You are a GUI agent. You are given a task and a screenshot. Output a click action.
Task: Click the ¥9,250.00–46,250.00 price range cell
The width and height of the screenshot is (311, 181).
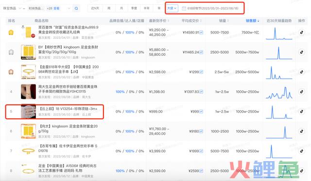(x=159, y=33)
